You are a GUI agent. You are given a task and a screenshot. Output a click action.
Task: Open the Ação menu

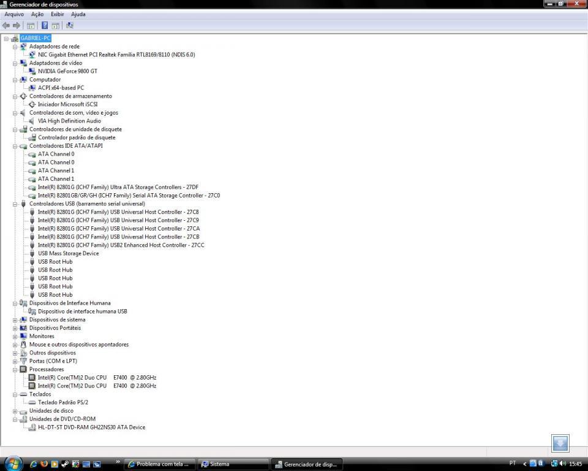(x=37, y=14)
